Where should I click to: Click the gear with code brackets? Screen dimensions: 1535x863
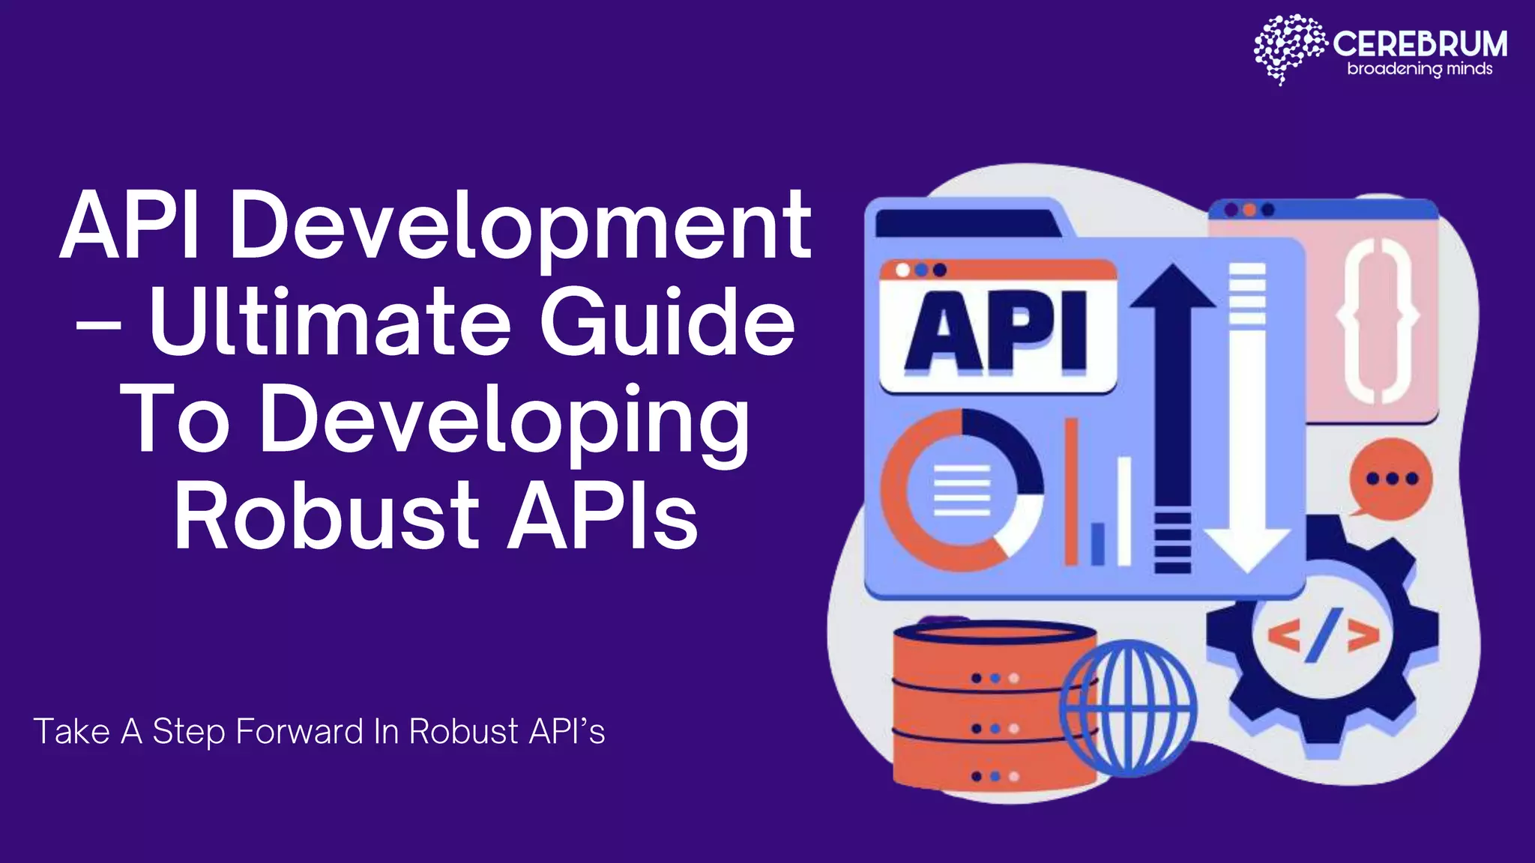1324,637
